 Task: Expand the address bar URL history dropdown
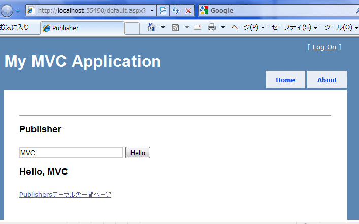click(x=152, y=11)
